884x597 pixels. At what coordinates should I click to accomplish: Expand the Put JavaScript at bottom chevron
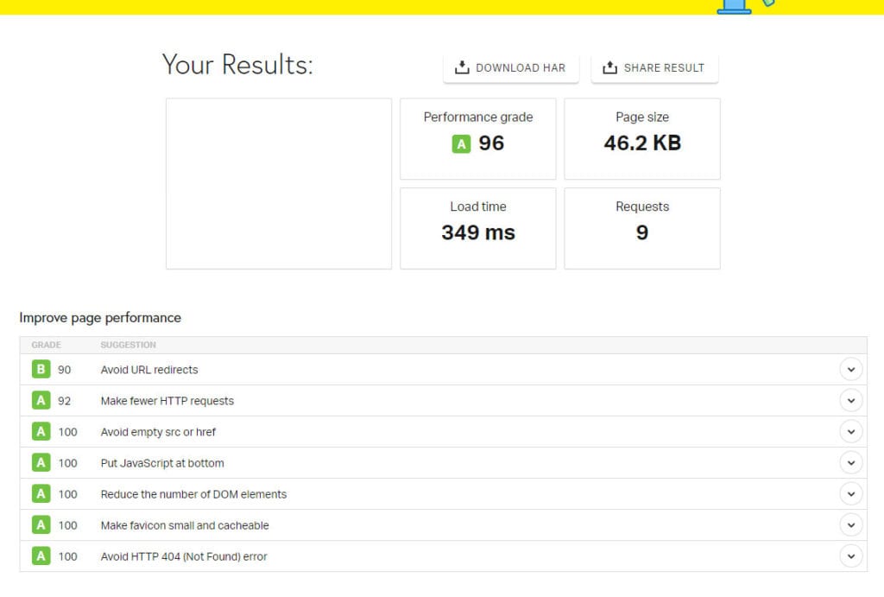850,463
